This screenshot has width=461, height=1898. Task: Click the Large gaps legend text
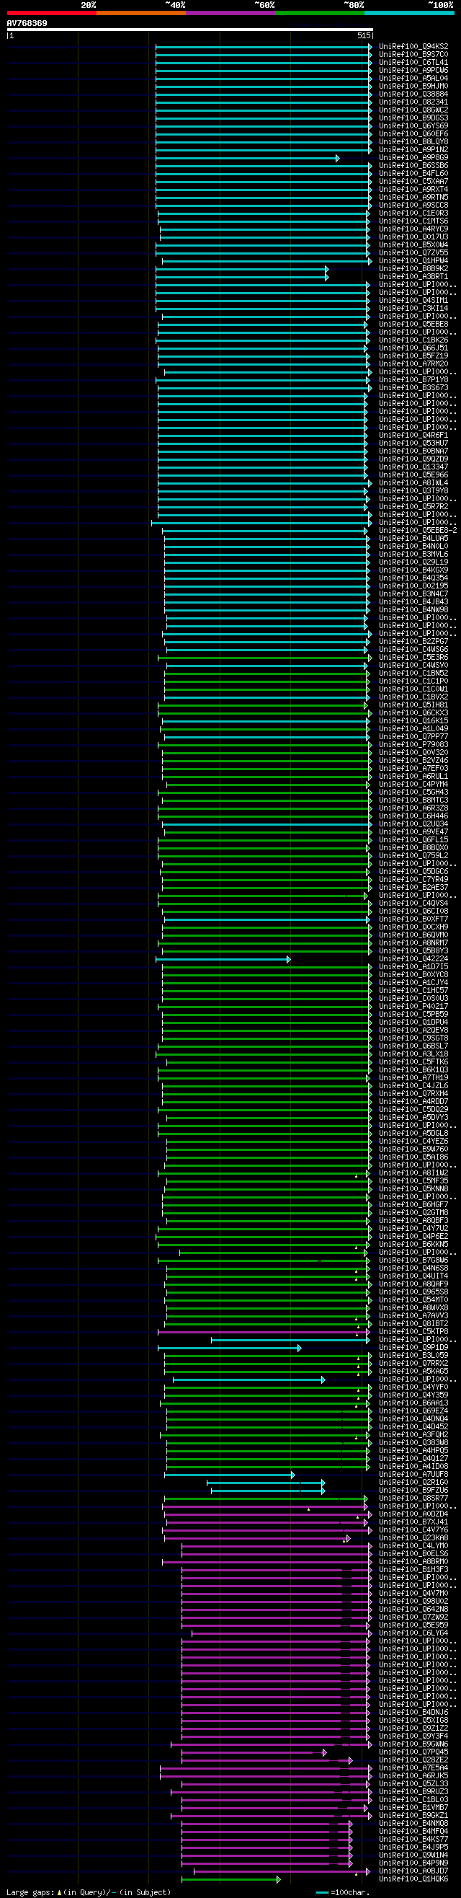pyautogui.click(x=89, y=1892)
